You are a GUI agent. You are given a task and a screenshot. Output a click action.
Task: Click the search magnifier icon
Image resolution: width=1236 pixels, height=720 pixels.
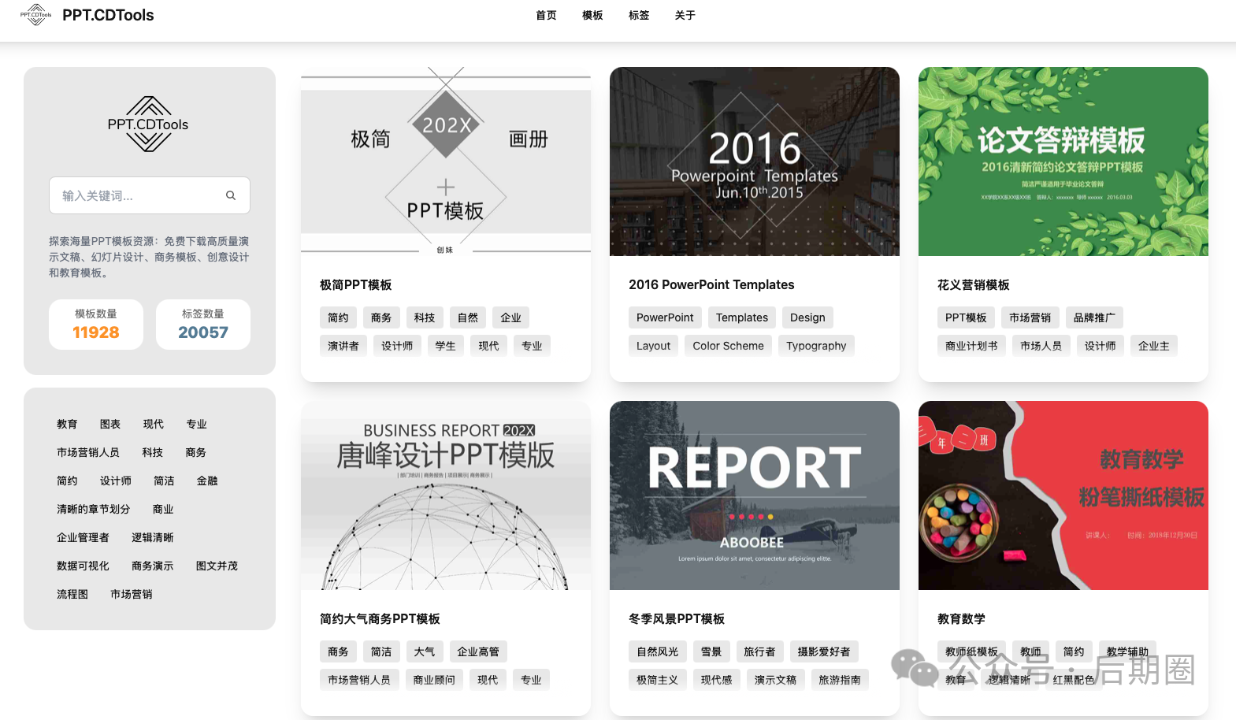click(x=231, y=195)
